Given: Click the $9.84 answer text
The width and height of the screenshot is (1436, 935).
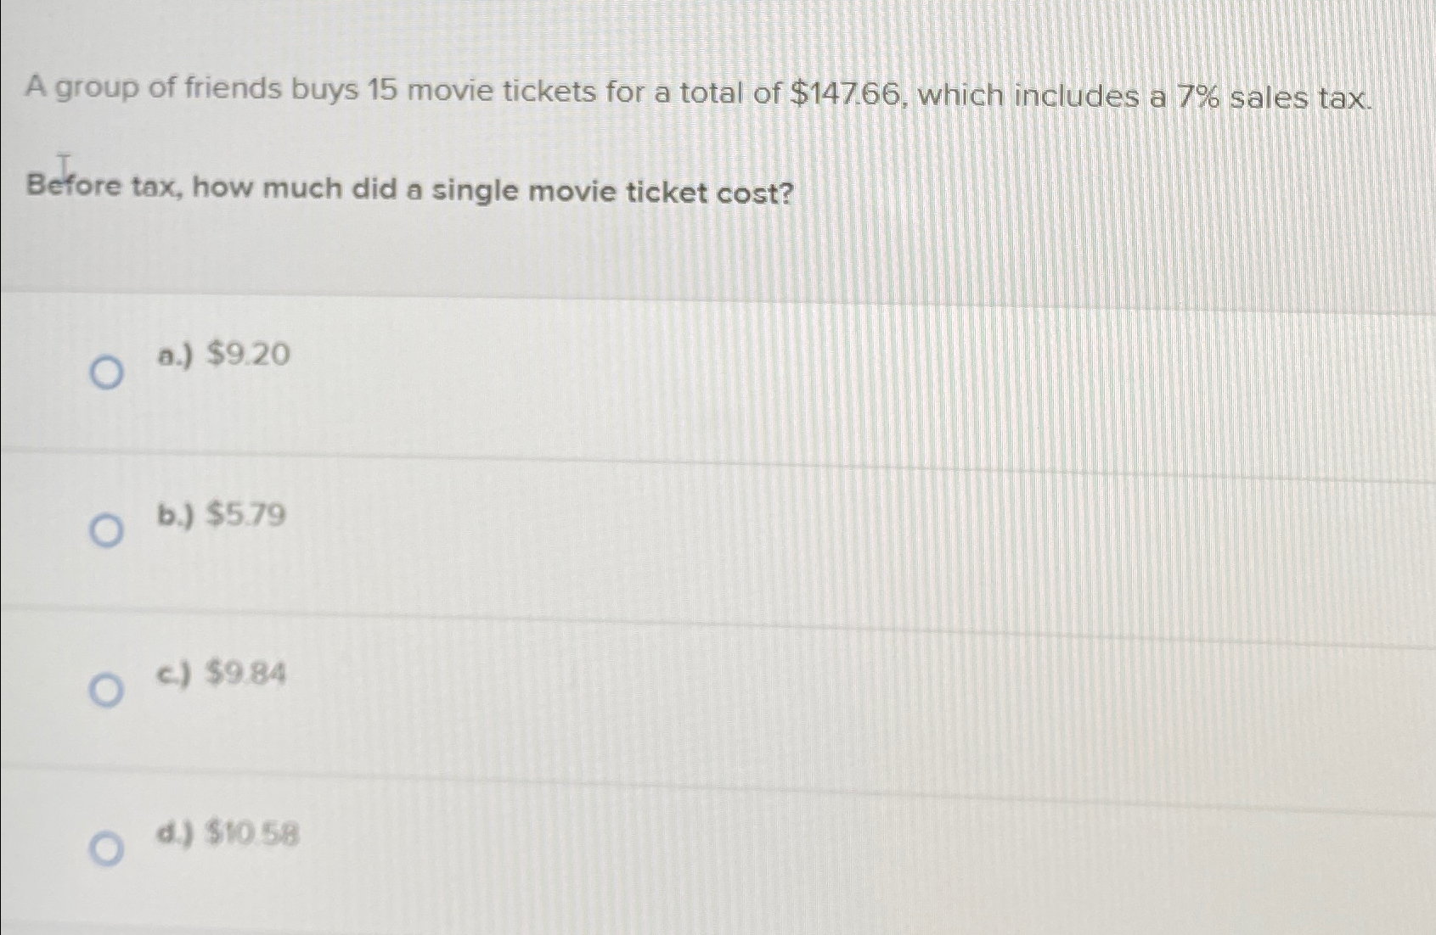Looking at the screenshot, I should pyautogui.click(x=246, y=674).
